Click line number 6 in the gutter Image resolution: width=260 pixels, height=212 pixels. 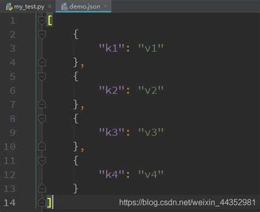13,90
